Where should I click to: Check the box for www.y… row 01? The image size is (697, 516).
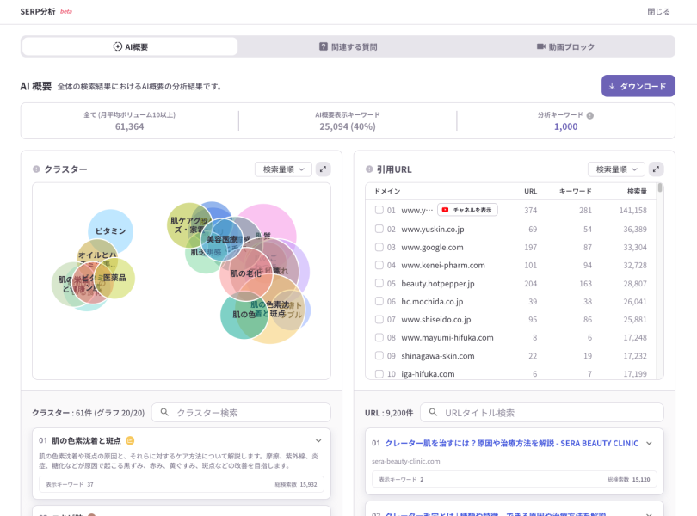[379, 210]
